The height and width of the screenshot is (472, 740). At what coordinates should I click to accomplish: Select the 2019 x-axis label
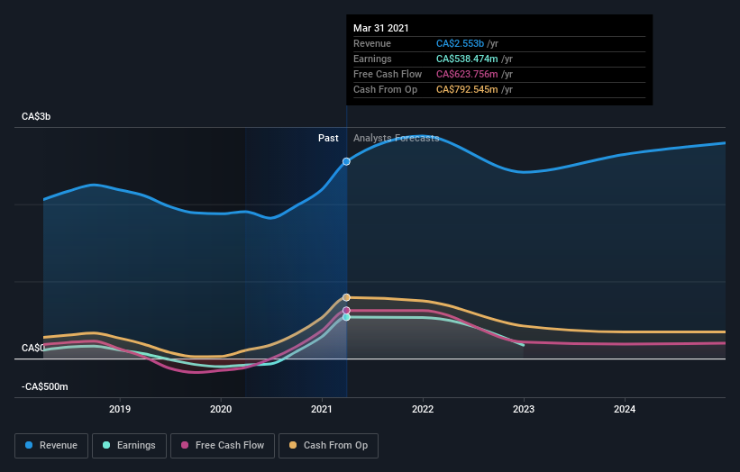click(x=120, y=409)
